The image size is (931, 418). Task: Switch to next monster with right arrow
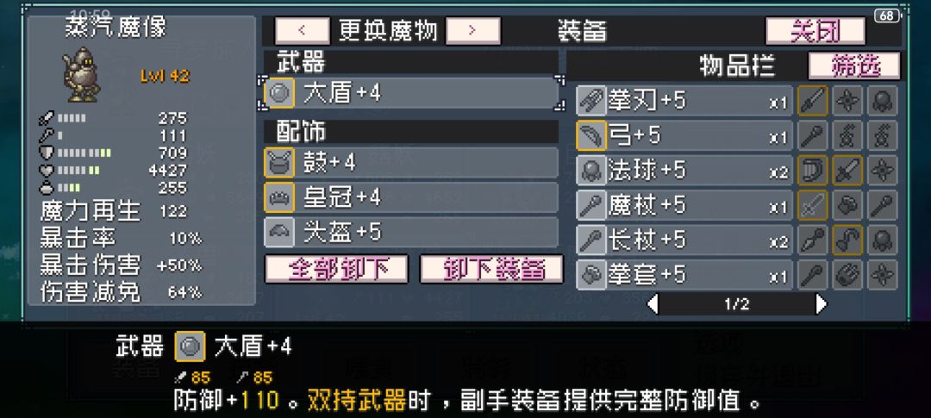(x=472, y=31)
